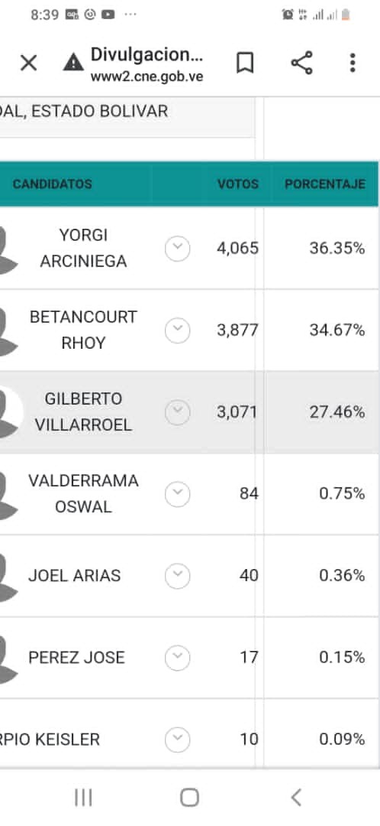Open the three-dot overflow menu

pos(353,63)
